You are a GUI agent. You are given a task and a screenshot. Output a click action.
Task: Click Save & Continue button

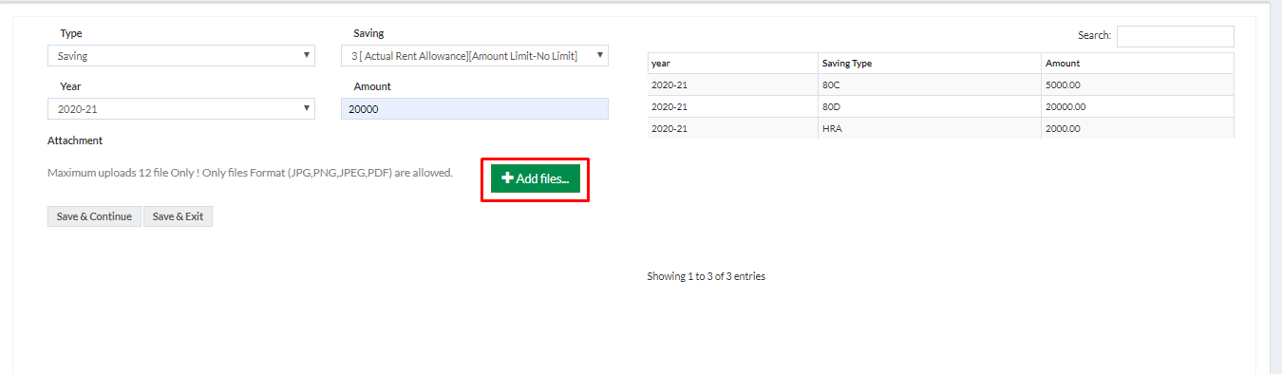pos(94,216)
